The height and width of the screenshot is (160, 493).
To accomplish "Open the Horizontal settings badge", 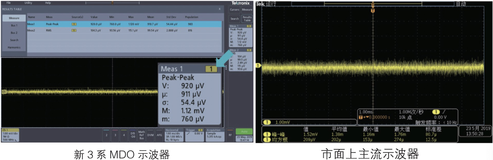I will click(174, 135).
